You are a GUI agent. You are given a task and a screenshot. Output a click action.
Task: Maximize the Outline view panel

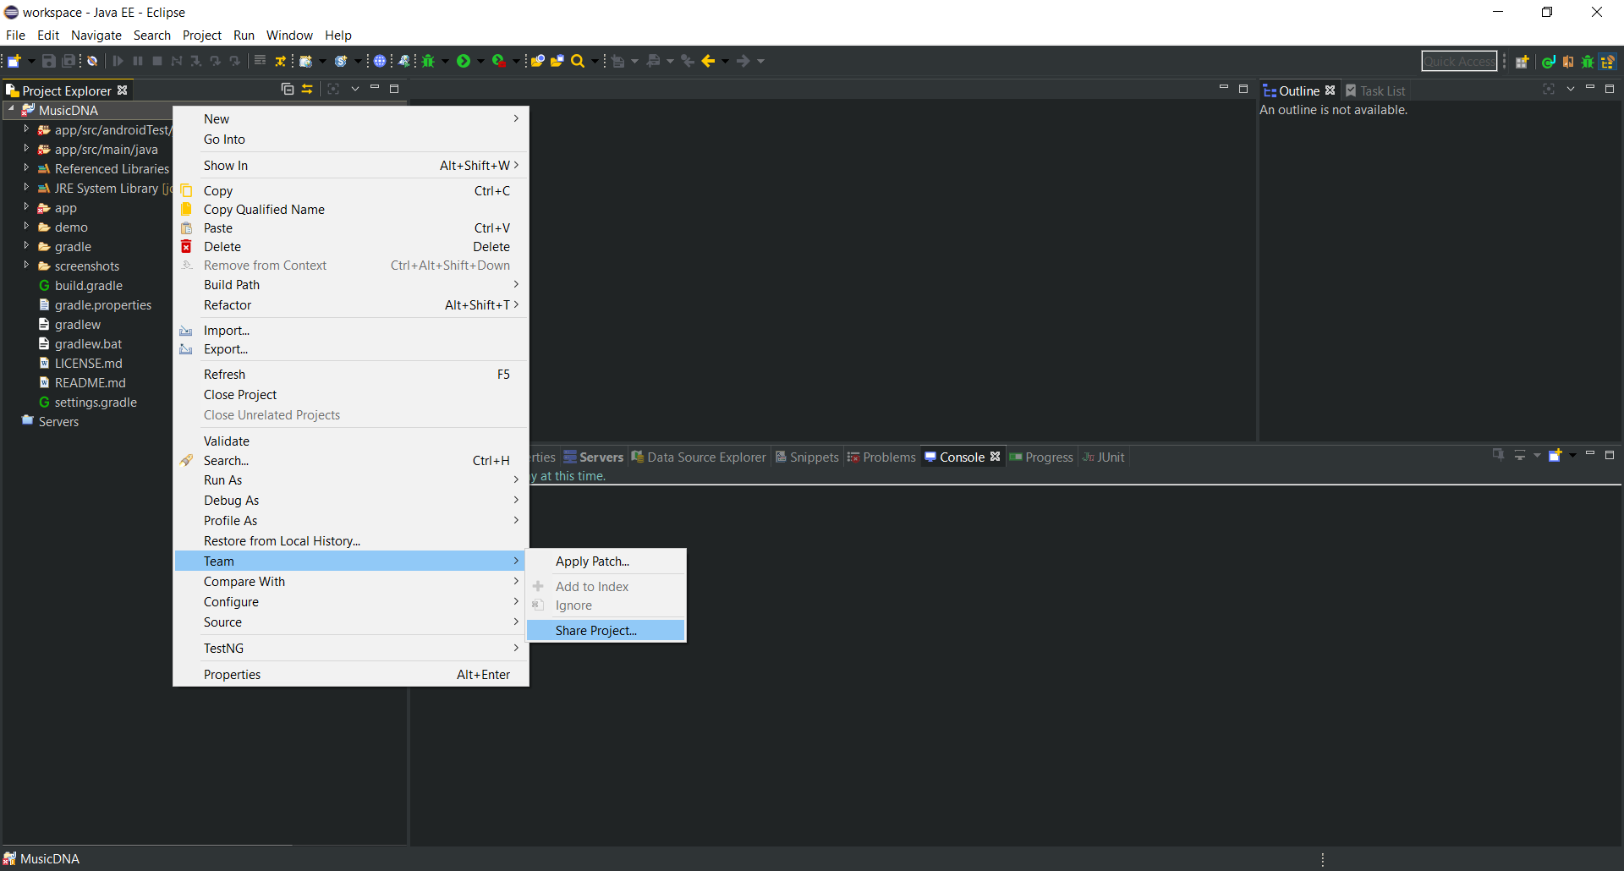pos(1610,89)
